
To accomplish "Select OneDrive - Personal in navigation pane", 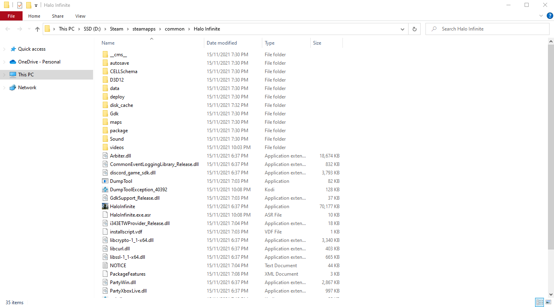I will (39, 62).
